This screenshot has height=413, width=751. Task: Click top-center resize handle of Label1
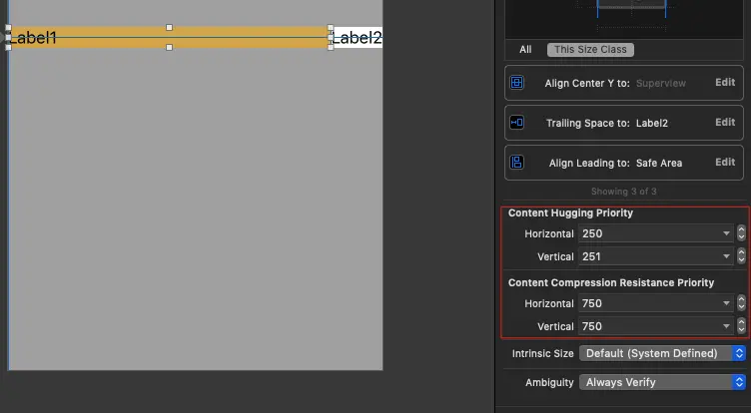click(169, 28)
